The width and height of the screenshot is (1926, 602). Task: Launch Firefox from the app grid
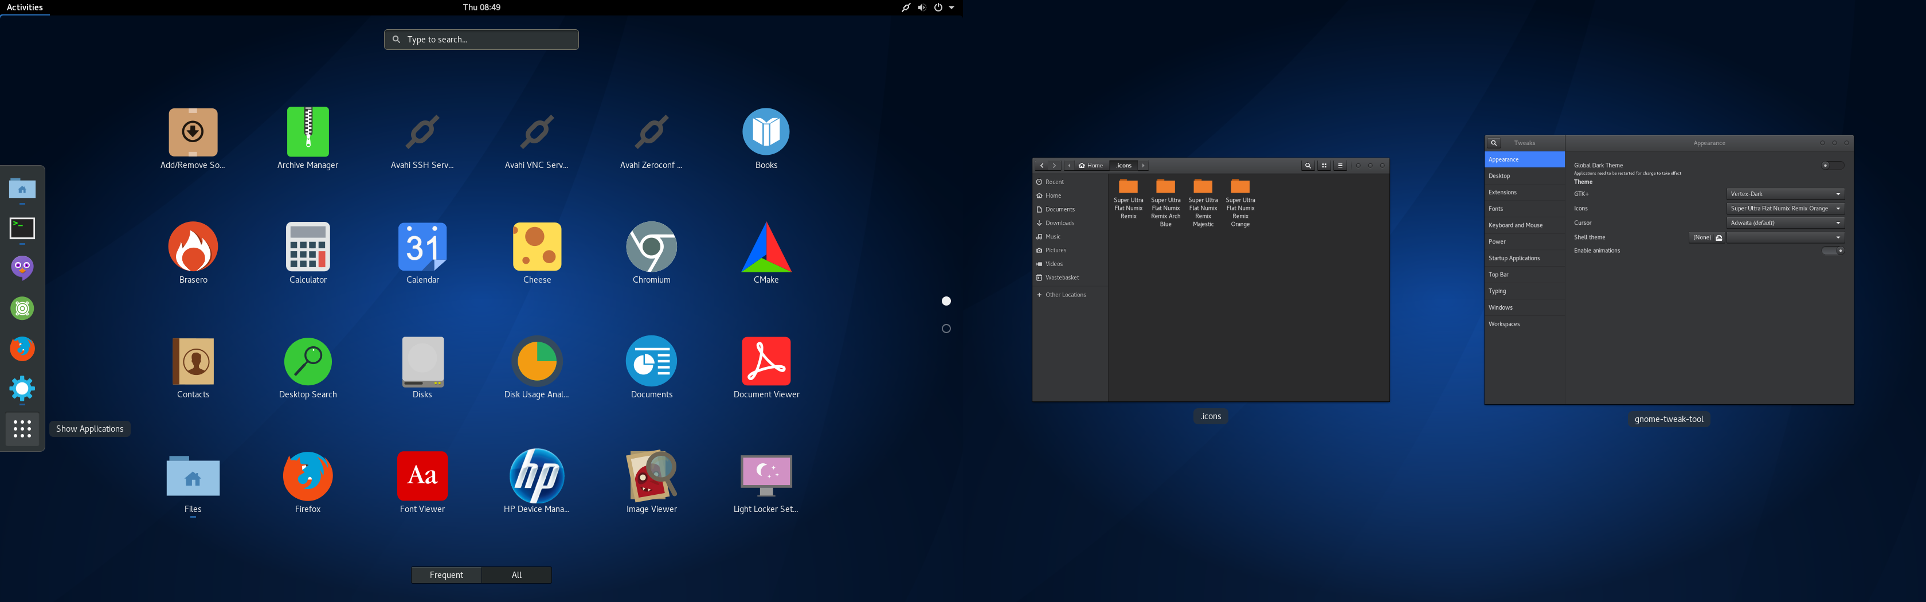pyautogui.click(x=307, y=482)
